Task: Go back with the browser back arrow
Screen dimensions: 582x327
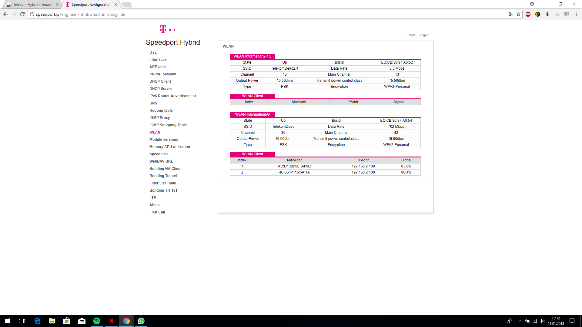Action: point(5,14)
